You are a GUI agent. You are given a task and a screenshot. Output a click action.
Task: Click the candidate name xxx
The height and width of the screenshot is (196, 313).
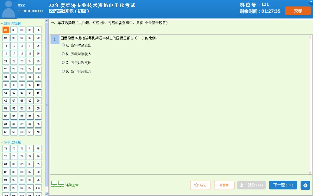click(21, 5)
